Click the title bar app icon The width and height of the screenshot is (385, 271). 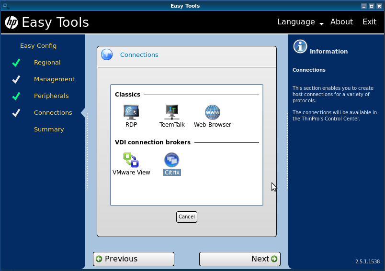[6, 6]
